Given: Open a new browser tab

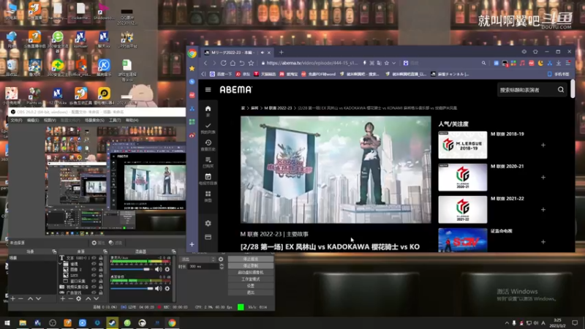Looking at the screenshot, I should (x=282, y=53).
